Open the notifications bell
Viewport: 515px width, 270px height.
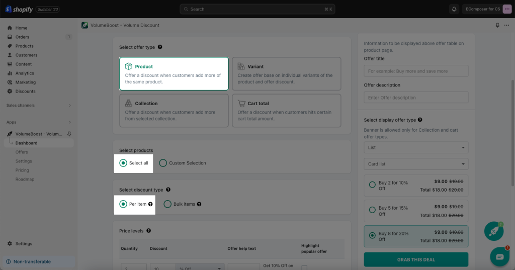(x=454, y=9)
